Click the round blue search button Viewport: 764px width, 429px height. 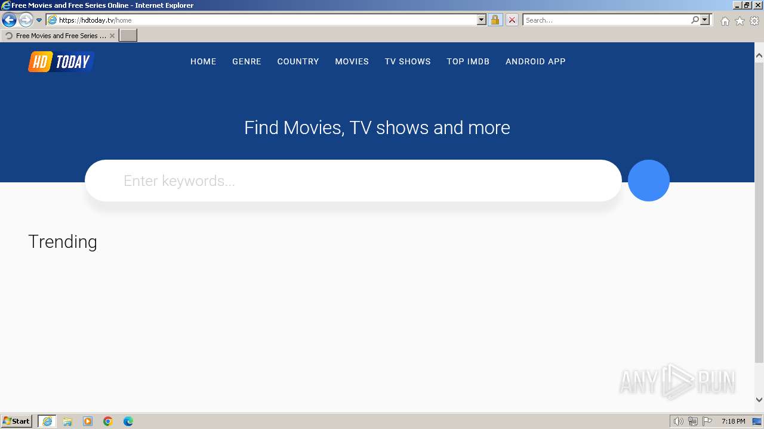tap(649, 181)
